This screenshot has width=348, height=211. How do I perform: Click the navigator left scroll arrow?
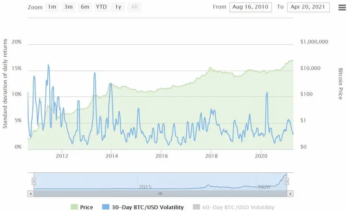point(30,194)
